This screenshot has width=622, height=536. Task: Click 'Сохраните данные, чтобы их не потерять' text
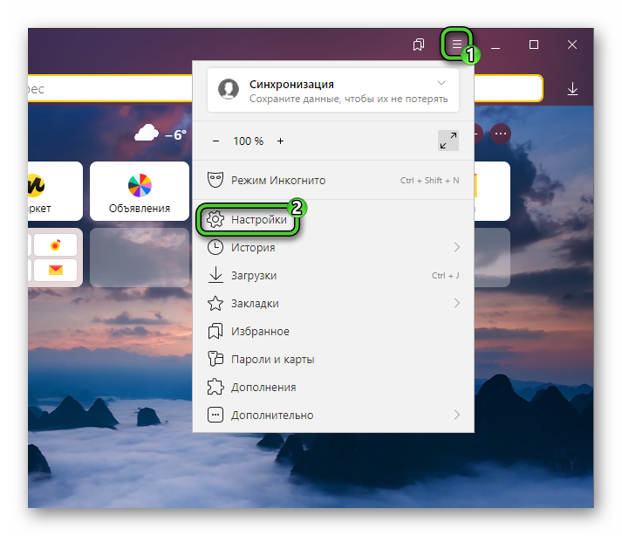click(349, 99)
